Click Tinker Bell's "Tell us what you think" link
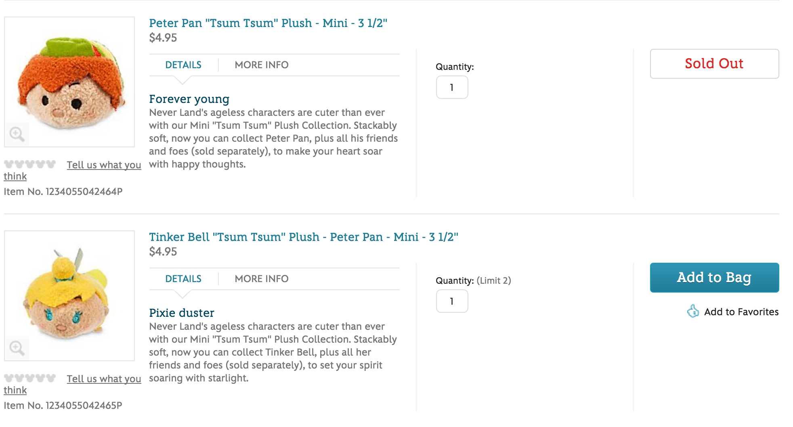 pos(103,379)
